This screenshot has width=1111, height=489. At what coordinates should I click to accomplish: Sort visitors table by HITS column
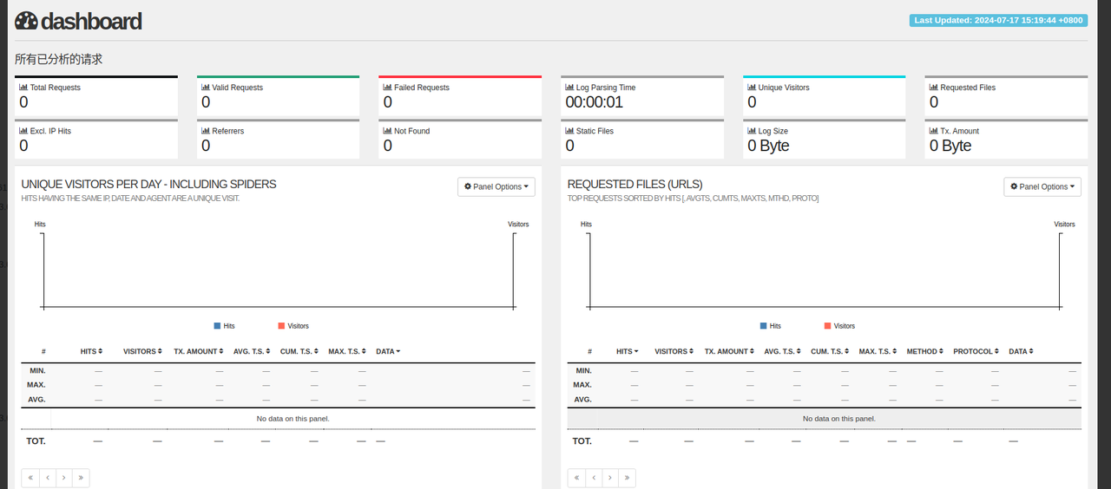(x=91, y=351)
